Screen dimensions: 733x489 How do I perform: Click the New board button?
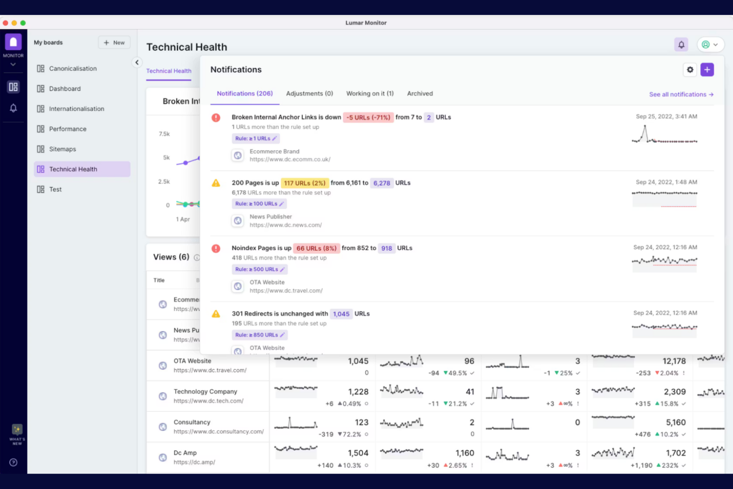114,43
